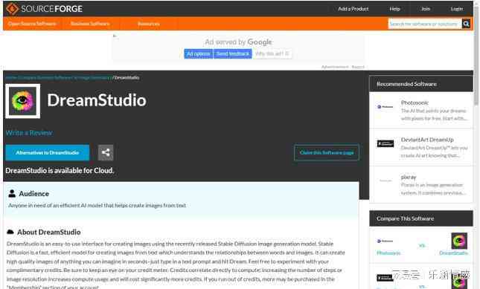Click the DreamStudio icon in Compare section
This screenshot has width=480, height=289.
point(459,241)
